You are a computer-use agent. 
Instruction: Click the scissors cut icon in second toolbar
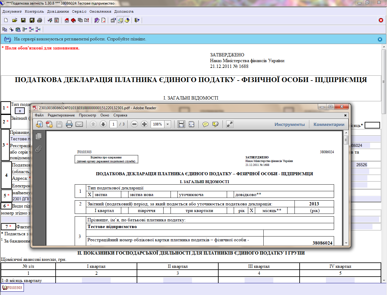tap(11, 29)
